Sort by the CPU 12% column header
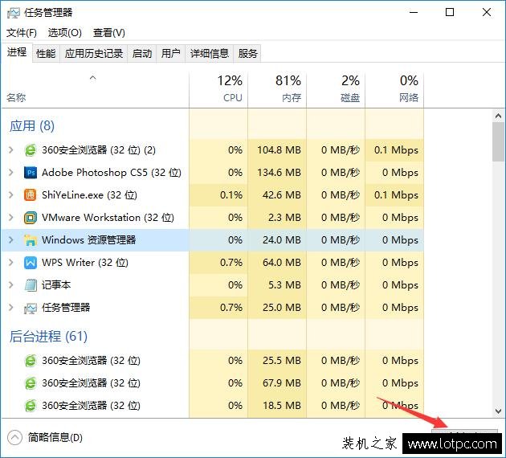This screenshot has width=506, height=458. [218, 89]
